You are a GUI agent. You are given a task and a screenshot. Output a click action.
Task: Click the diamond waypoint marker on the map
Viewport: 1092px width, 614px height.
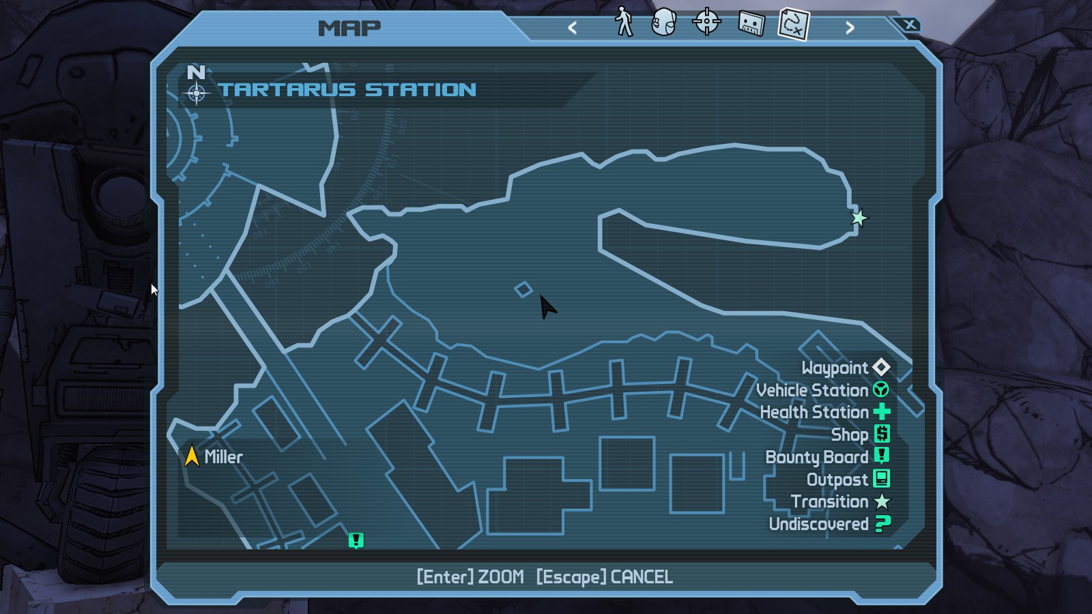click(523, 289)
